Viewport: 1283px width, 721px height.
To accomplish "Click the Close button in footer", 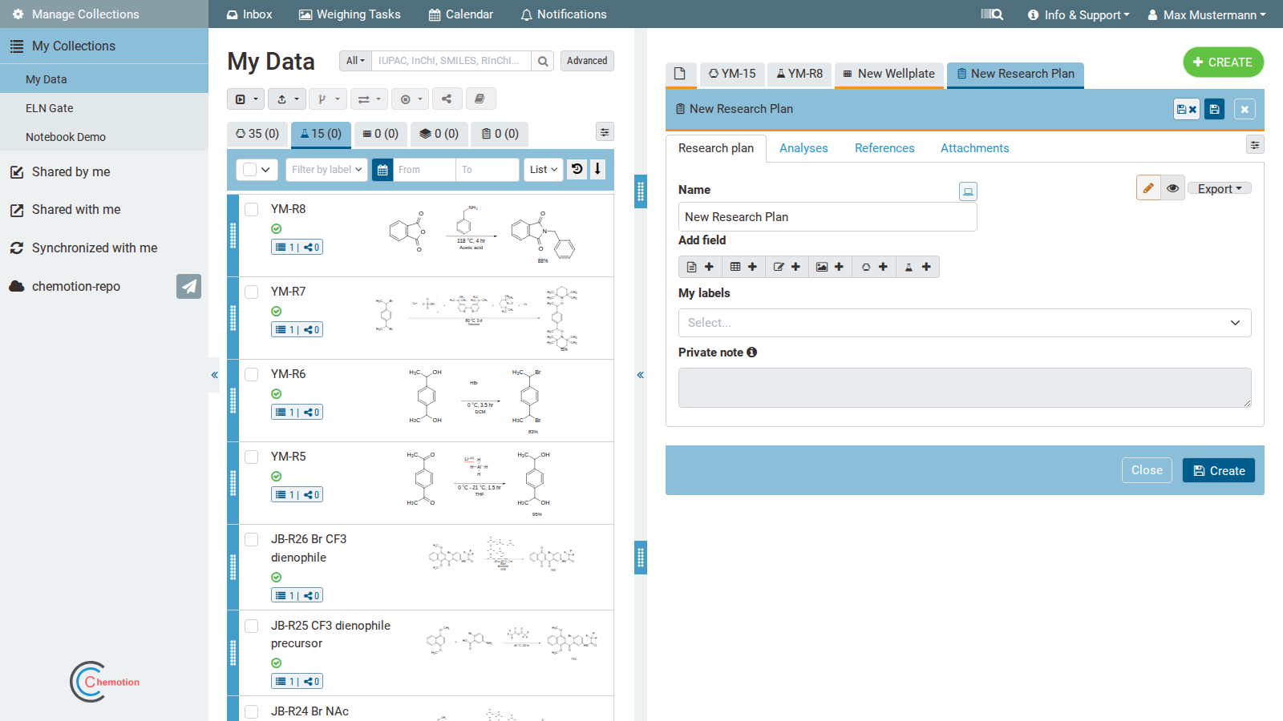I will (1147, 470).
